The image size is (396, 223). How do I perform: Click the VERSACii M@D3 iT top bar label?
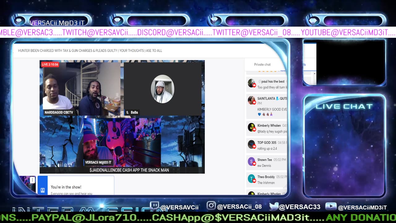coord(57,23)
